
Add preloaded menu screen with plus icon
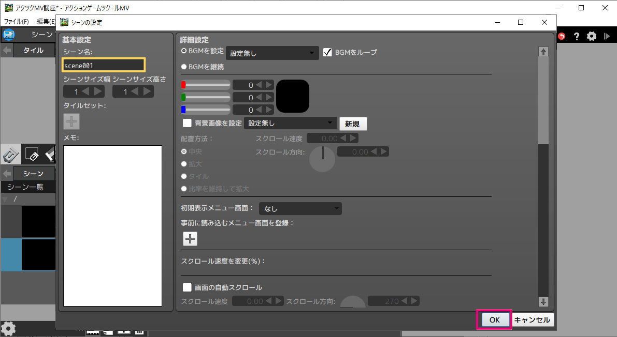click(x=190, y=238)
